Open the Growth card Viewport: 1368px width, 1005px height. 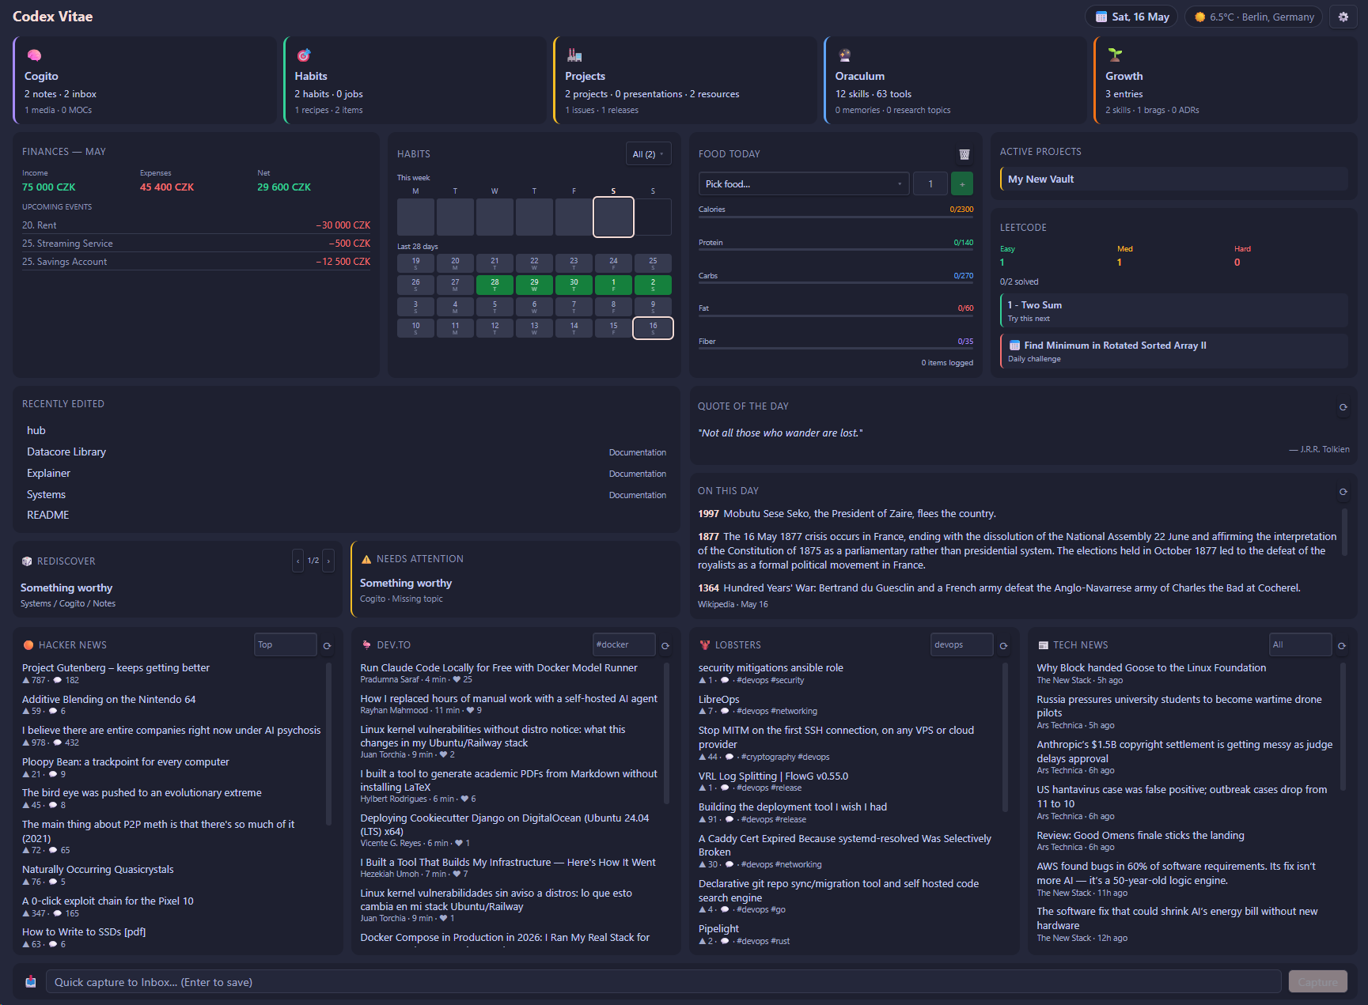click(1226, 80)
